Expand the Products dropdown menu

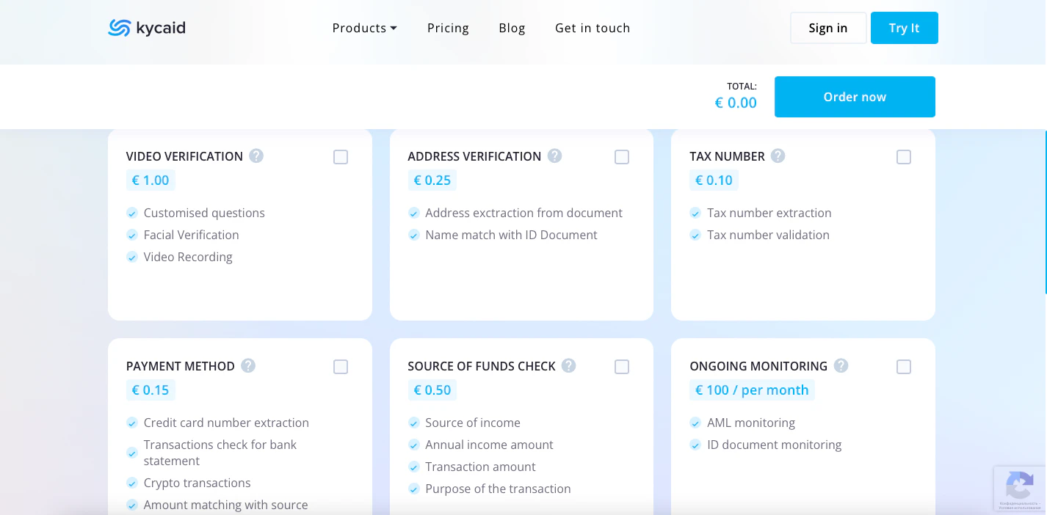click(x=364, y=28)
